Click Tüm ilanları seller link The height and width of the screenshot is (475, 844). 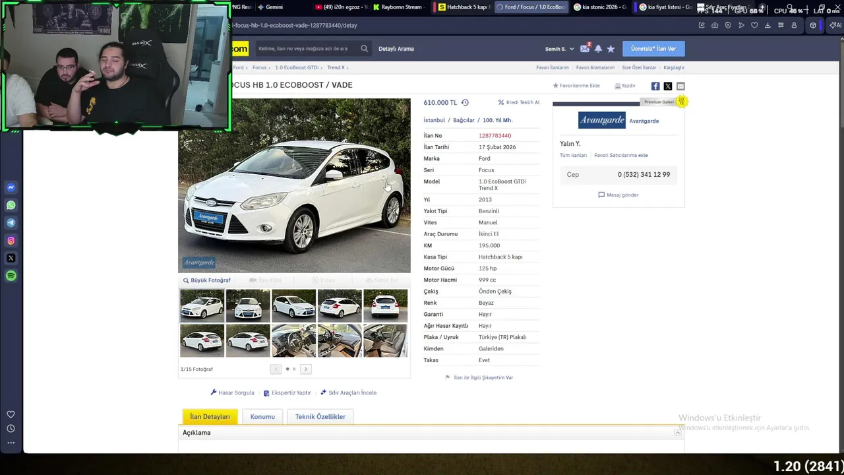coord(573,156)
